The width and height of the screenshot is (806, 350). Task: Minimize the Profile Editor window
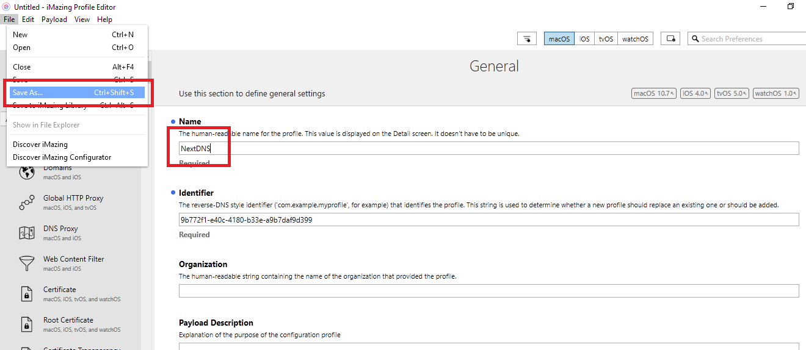pos(763,7)
